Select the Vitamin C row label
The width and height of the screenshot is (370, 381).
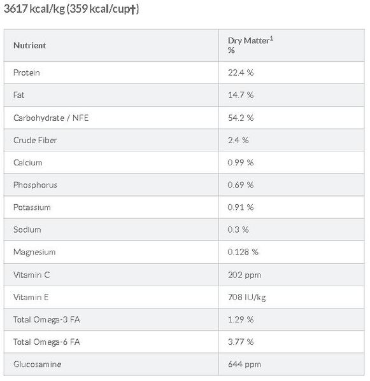pos(32,275)
